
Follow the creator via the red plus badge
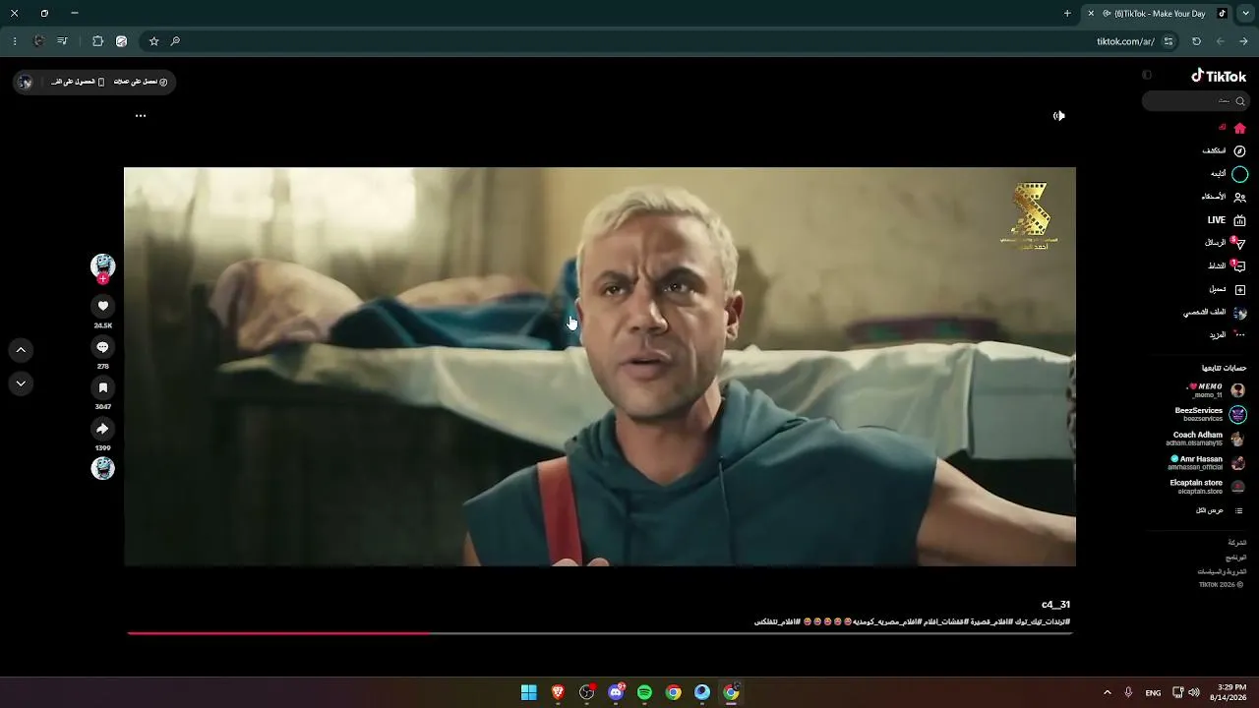102,279
